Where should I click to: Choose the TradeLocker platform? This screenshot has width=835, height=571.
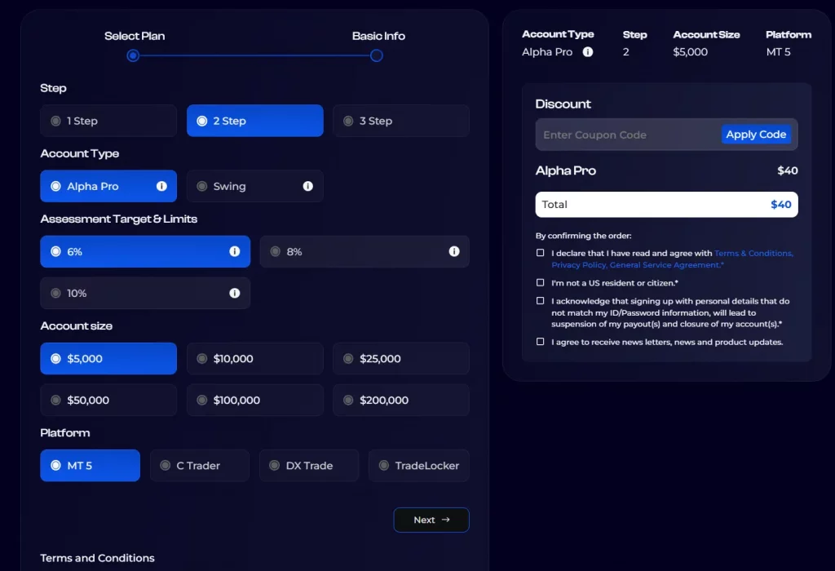point(418,466)
